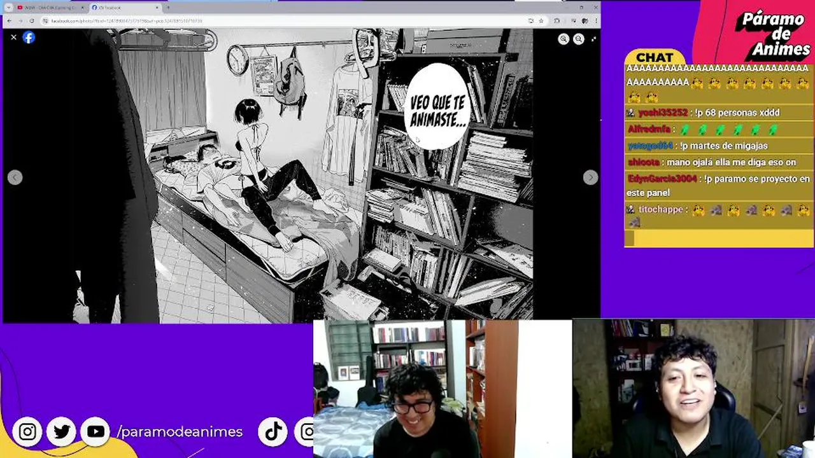The height and width of the screenshot is (458, 815).
Task: Go to the next photo
Action: [590, 177]
